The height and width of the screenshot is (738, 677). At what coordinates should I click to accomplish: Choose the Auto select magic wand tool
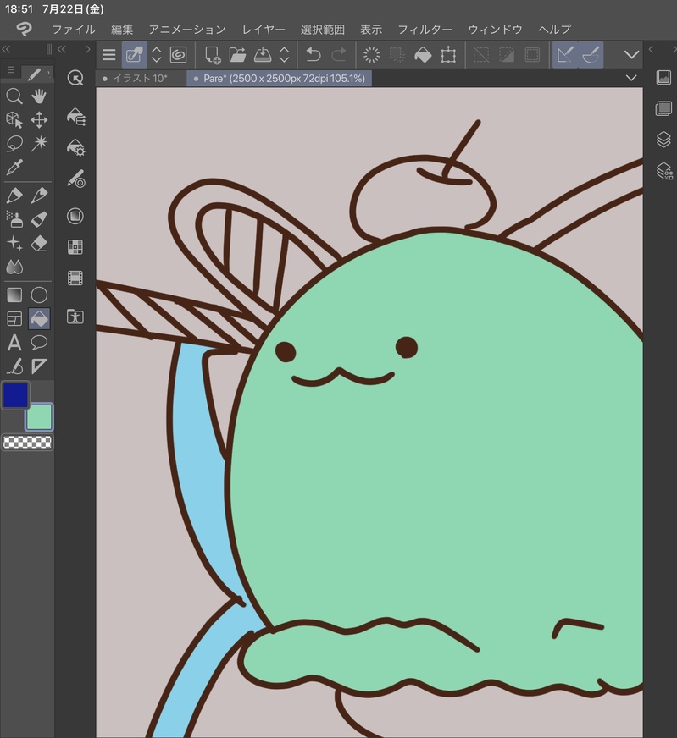39,143
